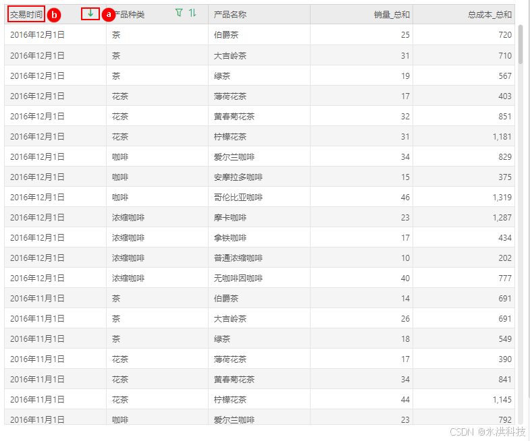Screen dimensions: 530x441
Task: Click the vertical scrollbar thumb of the table
Action: tap(521, 45)
